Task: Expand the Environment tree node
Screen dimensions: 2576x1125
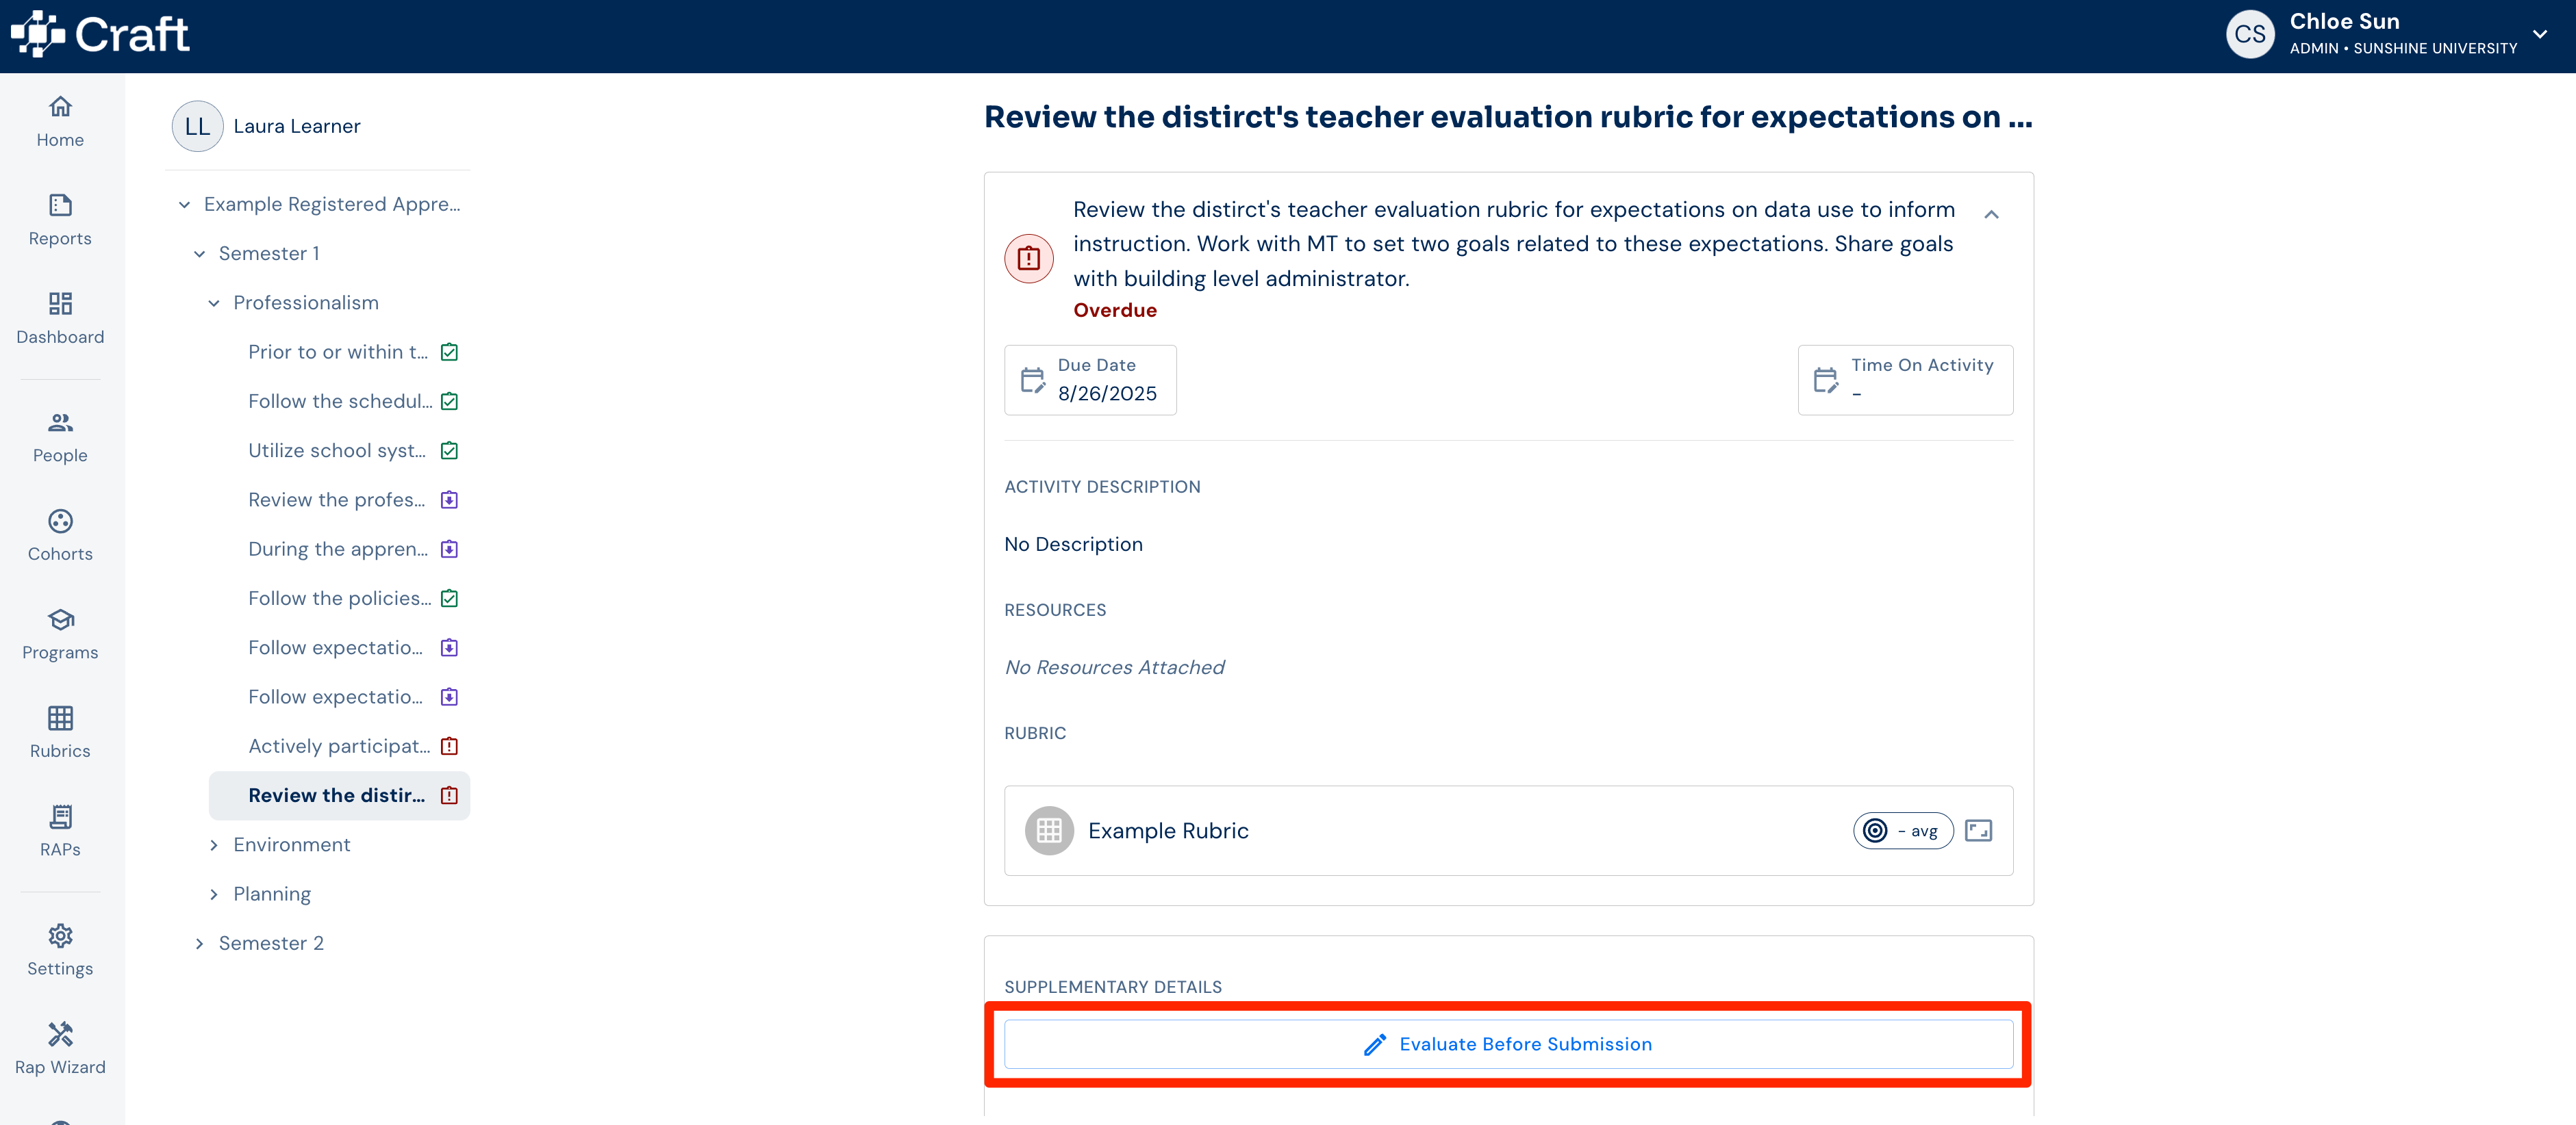Action: tap(213, 845)
